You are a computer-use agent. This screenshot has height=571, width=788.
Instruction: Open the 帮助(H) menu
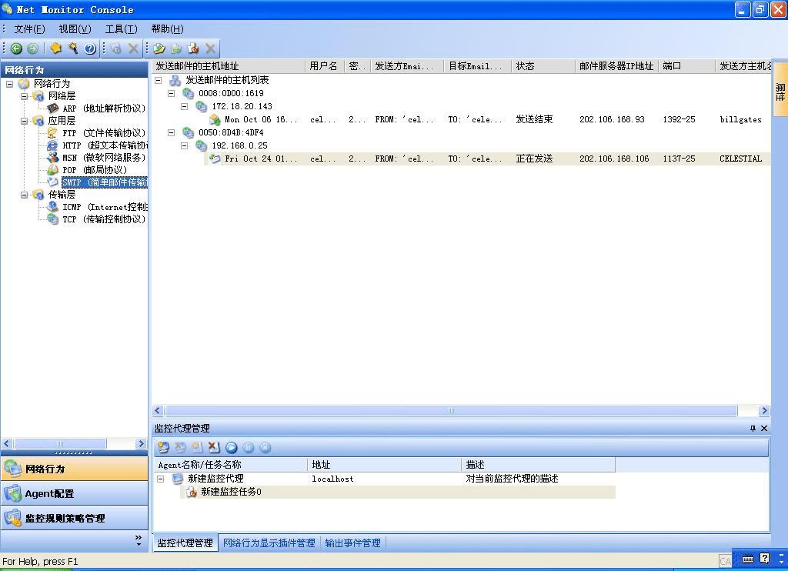167,29
